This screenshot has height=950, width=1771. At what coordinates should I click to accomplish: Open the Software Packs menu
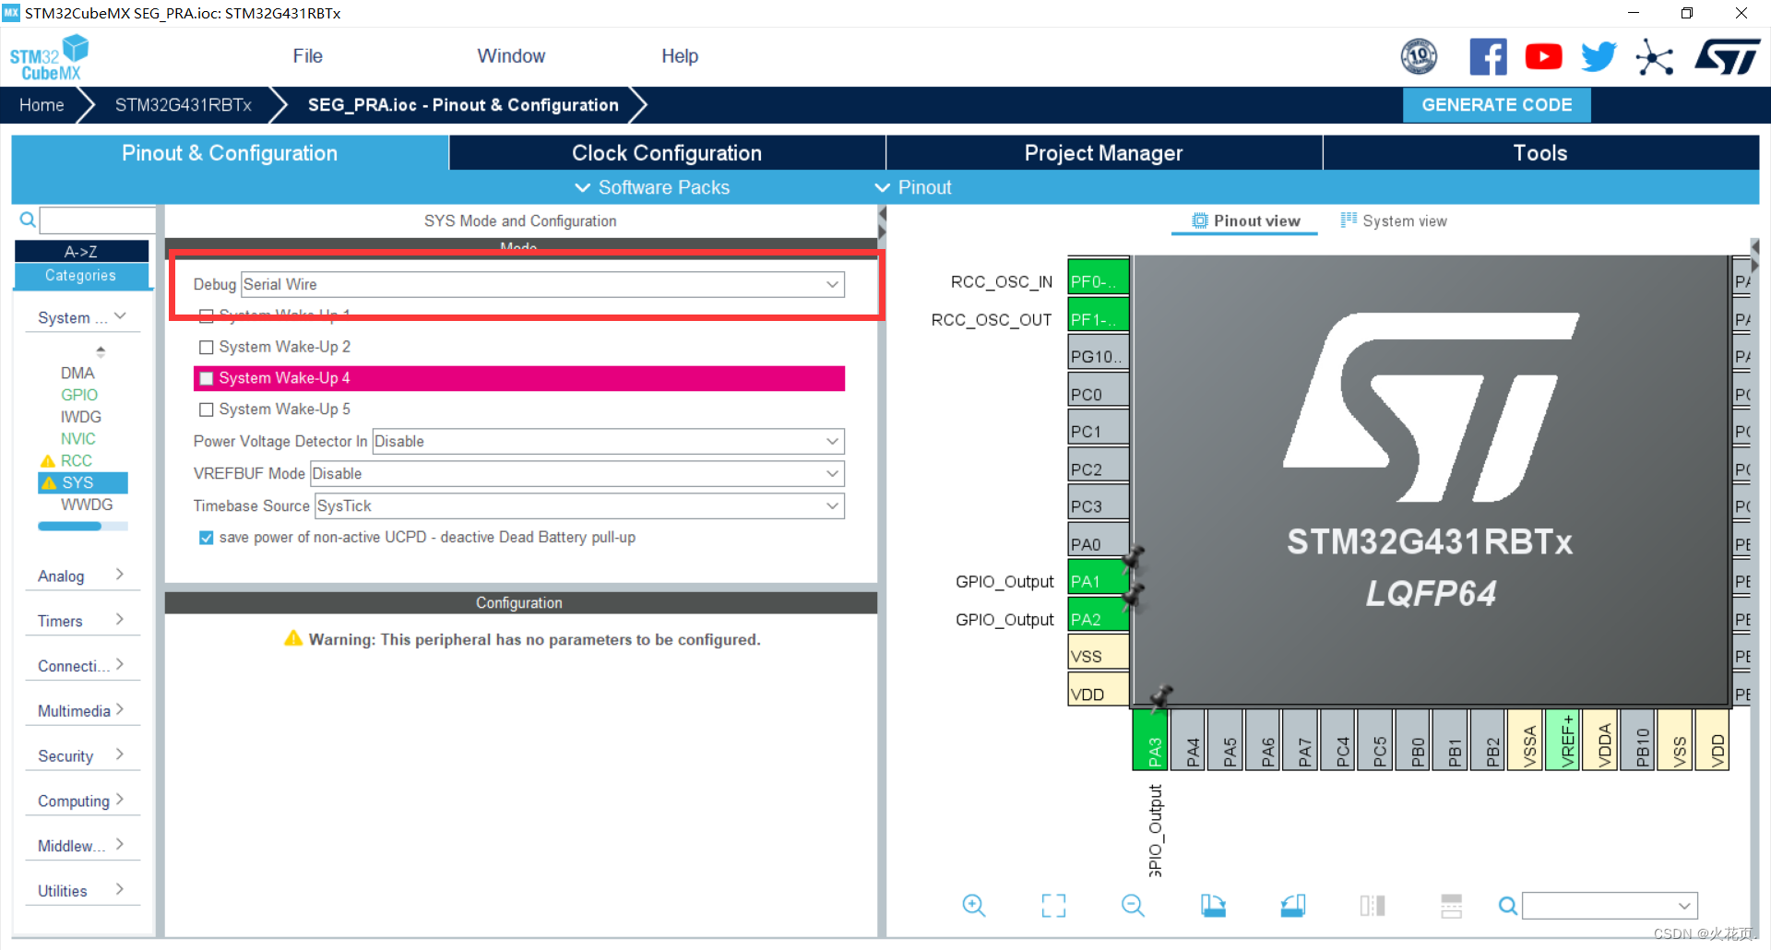pos(652,187)
